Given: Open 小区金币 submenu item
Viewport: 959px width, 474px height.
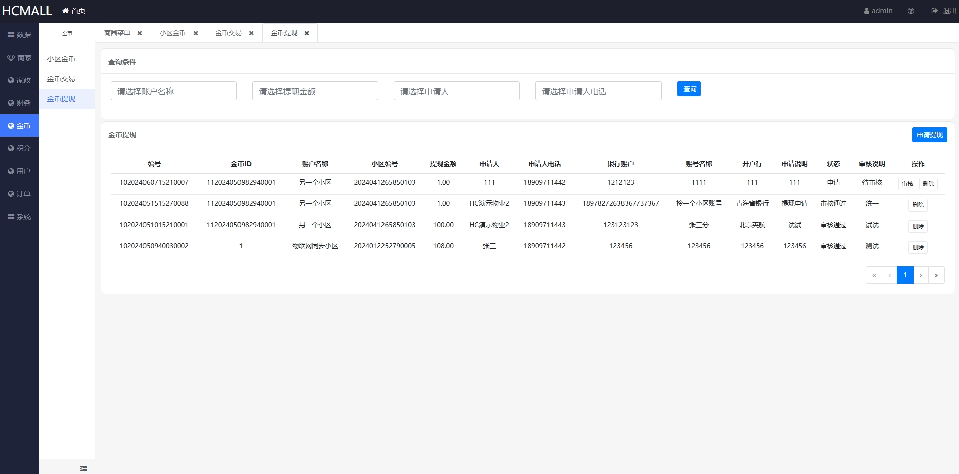Looking at the screenshot, I should (x=67, y=59).
